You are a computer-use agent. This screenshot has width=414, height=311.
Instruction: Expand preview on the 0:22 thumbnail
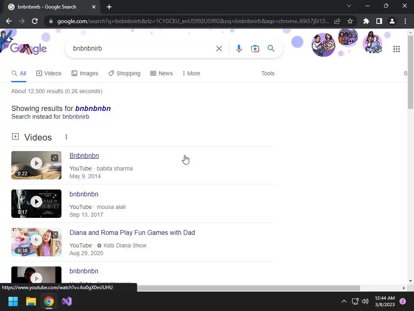(55, 158)
